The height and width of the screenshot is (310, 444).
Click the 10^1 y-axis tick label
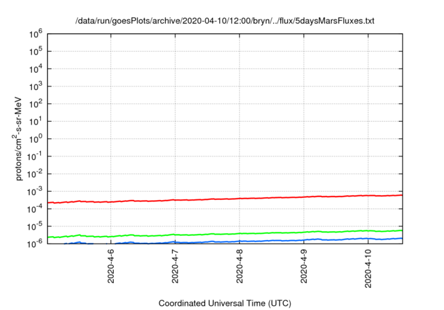click(35, 122)
